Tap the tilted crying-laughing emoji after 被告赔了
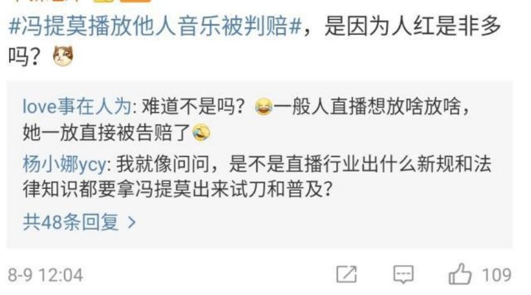Screen dimensions: 531x295 [201, 132]
